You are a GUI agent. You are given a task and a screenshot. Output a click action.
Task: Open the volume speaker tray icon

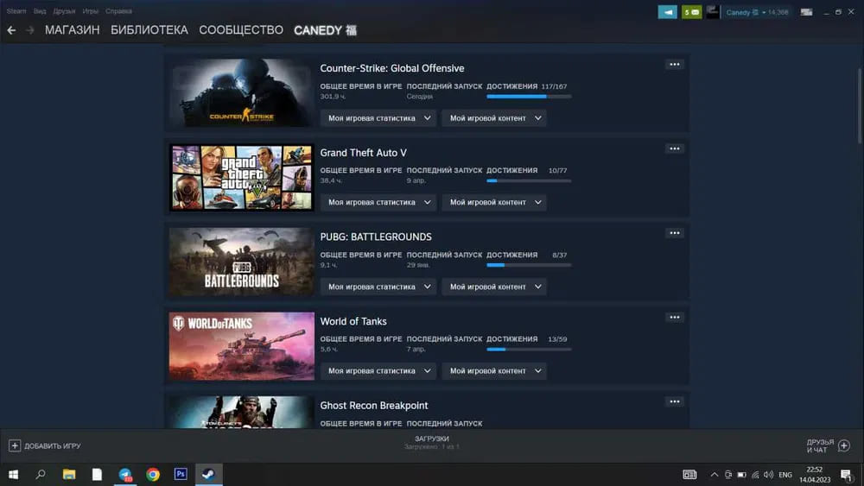pyautogui.click(x=769, y=475)
